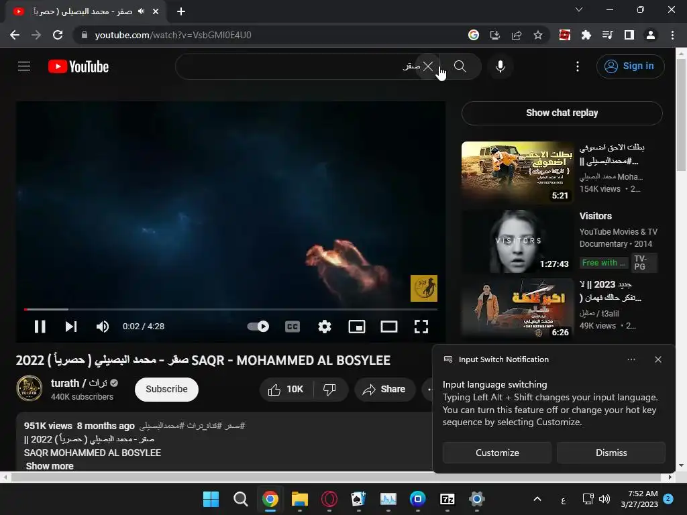Click the horizontal page scrollbar
This screenshot has height=515, width=687.
click(337, 477)
